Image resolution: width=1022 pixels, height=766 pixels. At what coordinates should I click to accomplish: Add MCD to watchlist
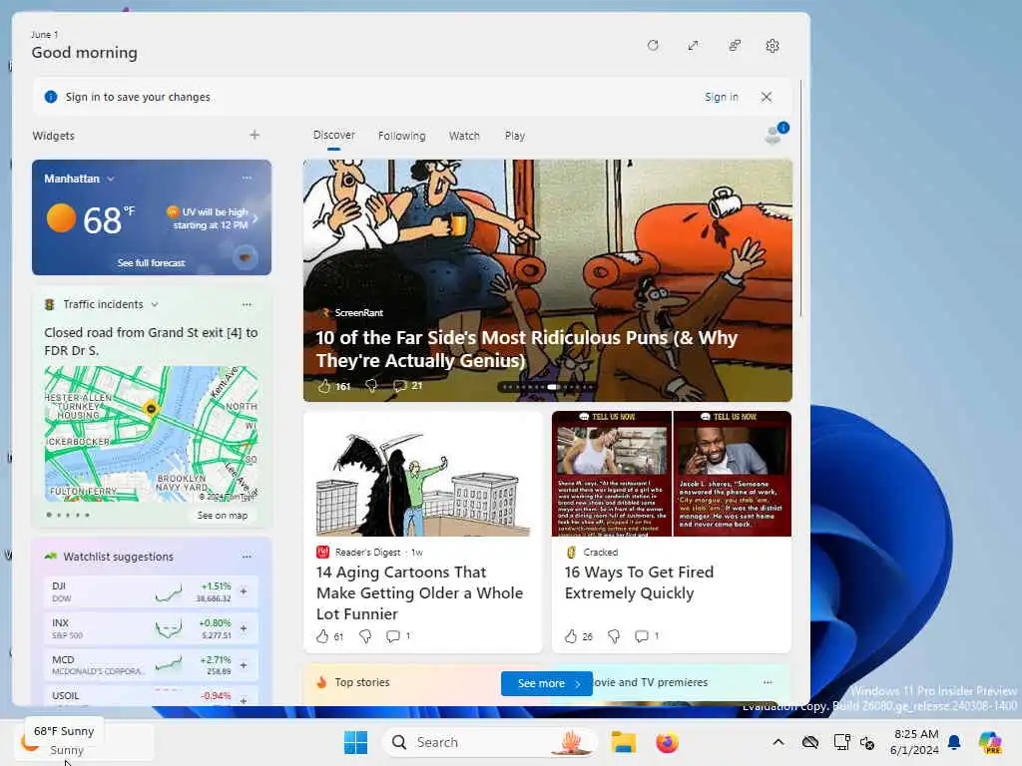(x=244, y=665)
